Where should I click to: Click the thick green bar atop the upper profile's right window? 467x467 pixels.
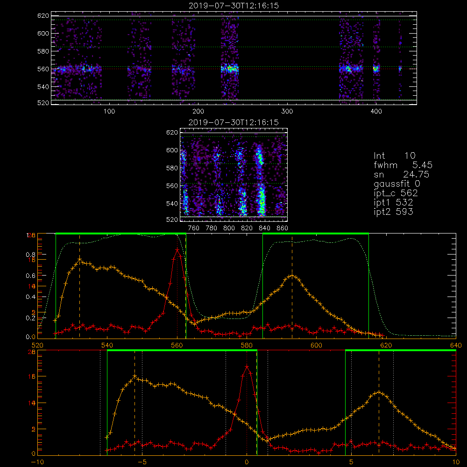click(x=316, y=234)
